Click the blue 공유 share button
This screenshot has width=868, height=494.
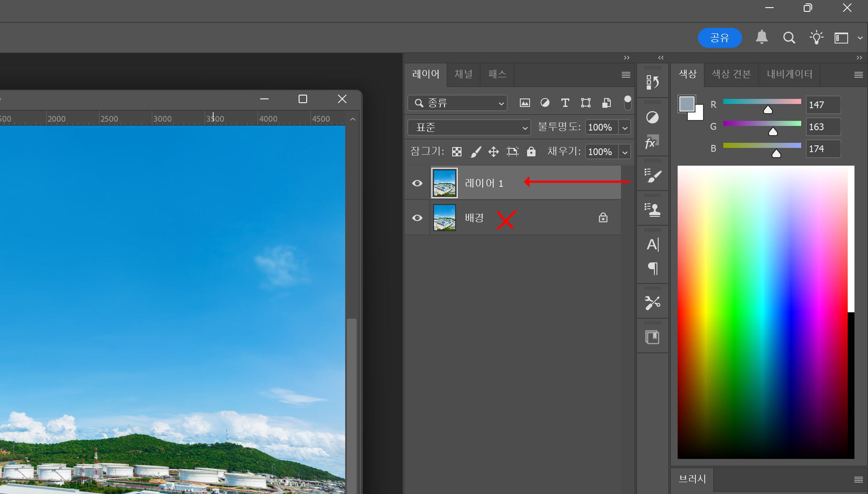[x=719, y=38]
